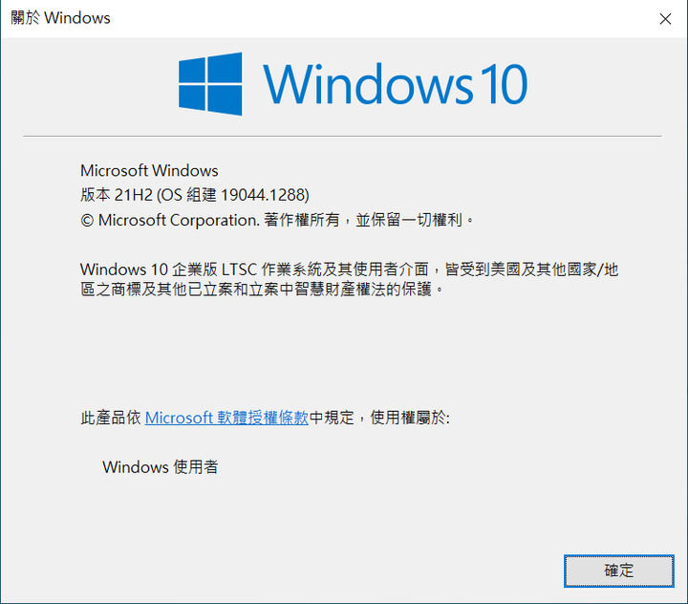Viewport: 688px width, 604px height.
Task: Click the large 10 numeral in the banner
Action: (504, 84)
